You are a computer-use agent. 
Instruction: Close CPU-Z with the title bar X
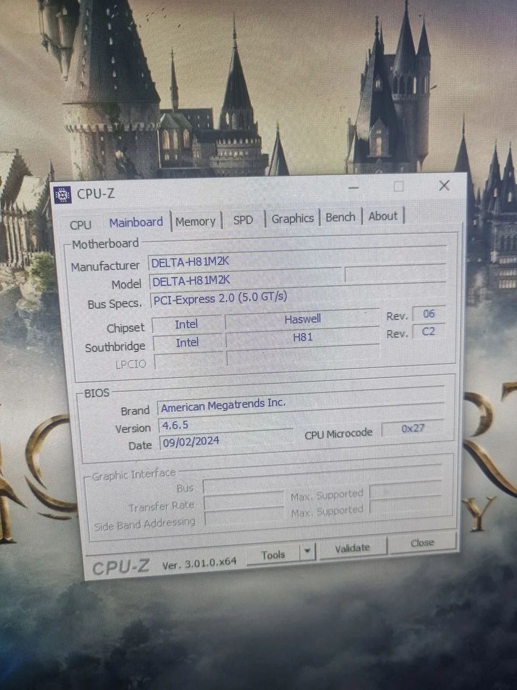click(444, 185)
